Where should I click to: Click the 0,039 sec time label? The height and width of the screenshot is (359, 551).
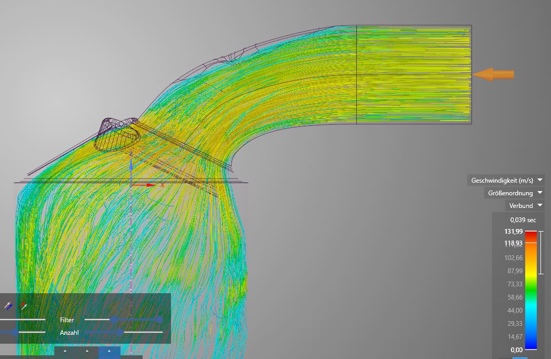523,220
